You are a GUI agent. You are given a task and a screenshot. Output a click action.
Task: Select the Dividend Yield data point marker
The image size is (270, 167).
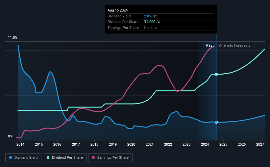point(216,122)
